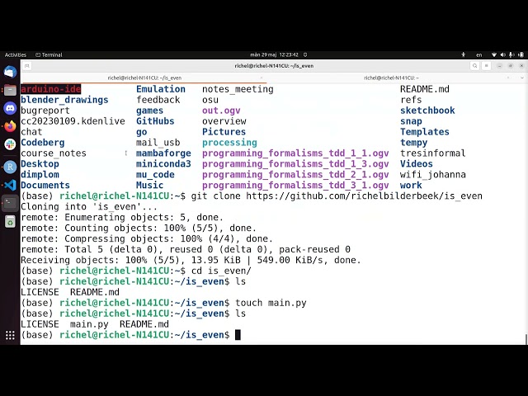Open the terminal hamburger menu

(x=486, y=66)
